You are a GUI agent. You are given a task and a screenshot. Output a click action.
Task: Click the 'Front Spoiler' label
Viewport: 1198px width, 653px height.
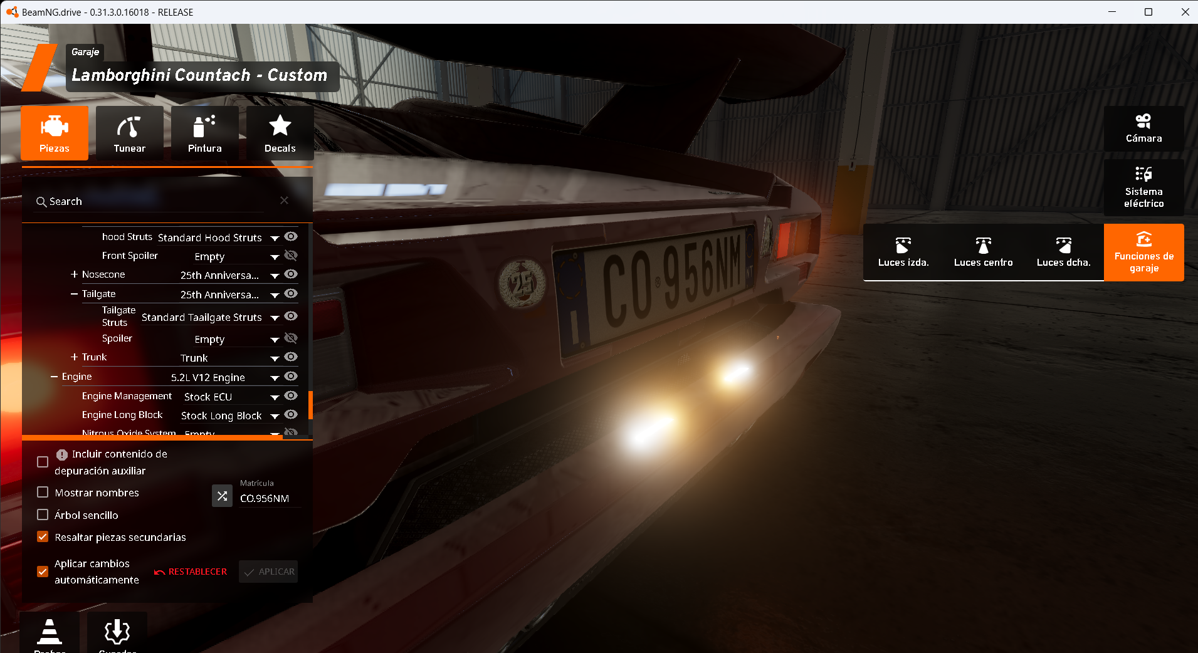pos(130,256)
